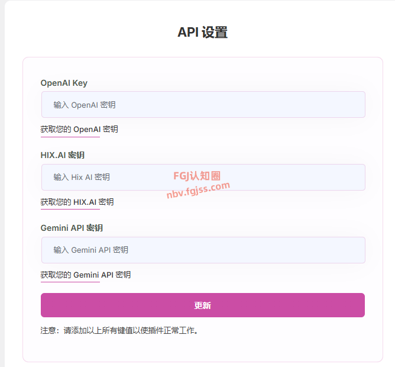Click the nbv.fgjss.com watermark text
The height and width of the screenshot is (367, 395).
pos(198,191)
